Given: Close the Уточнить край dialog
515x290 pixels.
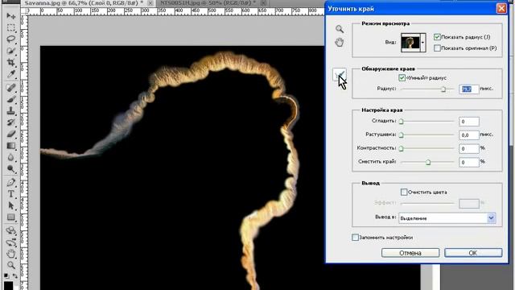Looking at the screenshot, I should click(501, 9).
